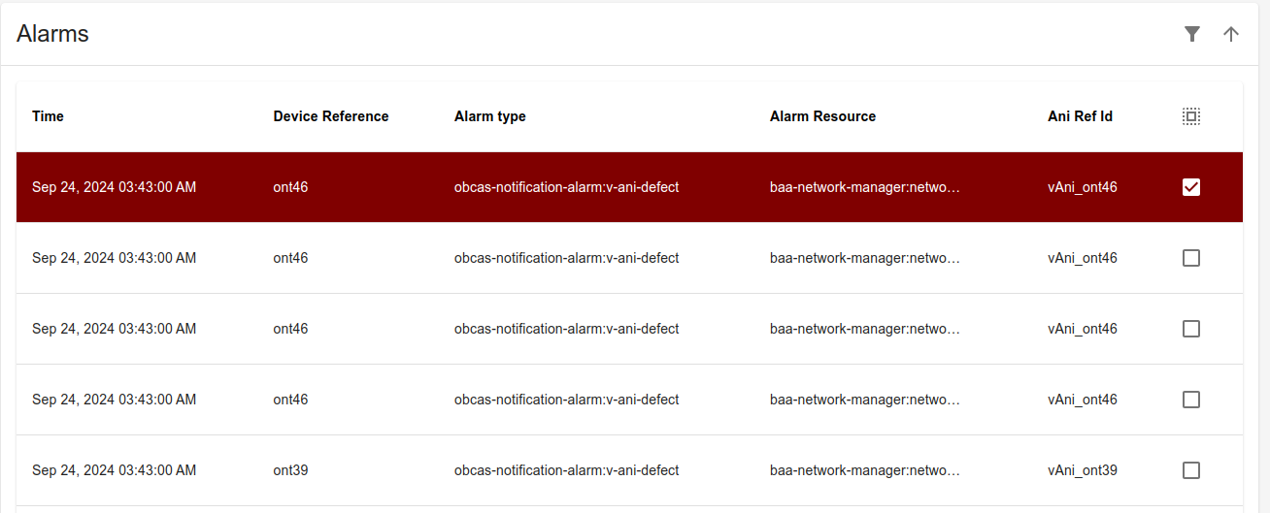This screenshot has width=1270, height=513.
Task: Tick the checkbox for ont39 alarm
Action: [1191, 470]
